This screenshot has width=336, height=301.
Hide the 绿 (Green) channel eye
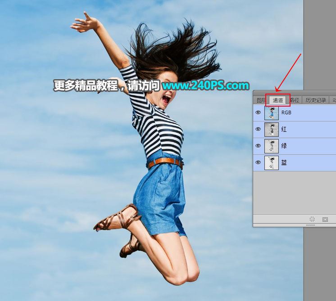[258, 146]
